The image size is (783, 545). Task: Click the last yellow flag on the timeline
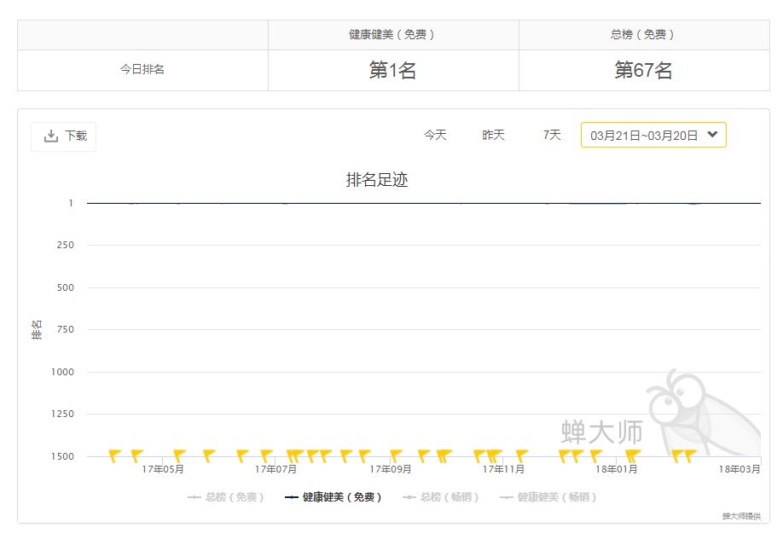pyautogui.click(x=690, y=455)
